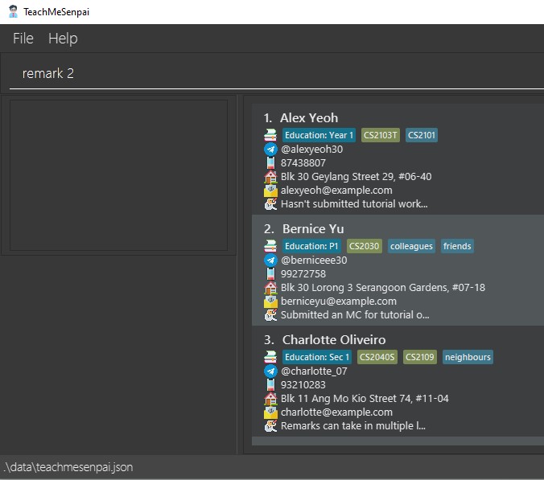Click the books icon in Bernice Yu's card
Image resolution: width=544 pixels, height=480 pixels.
pos(270,246)
